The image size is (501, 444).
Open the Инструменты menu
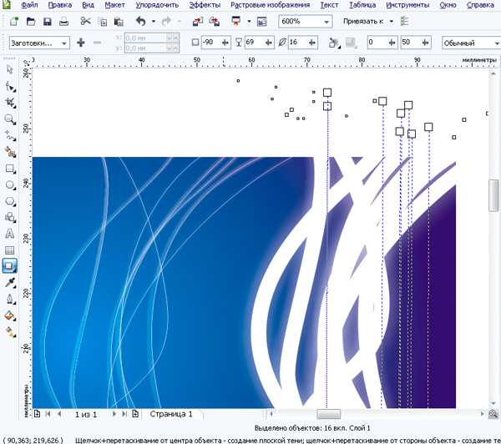click(407, 5)
